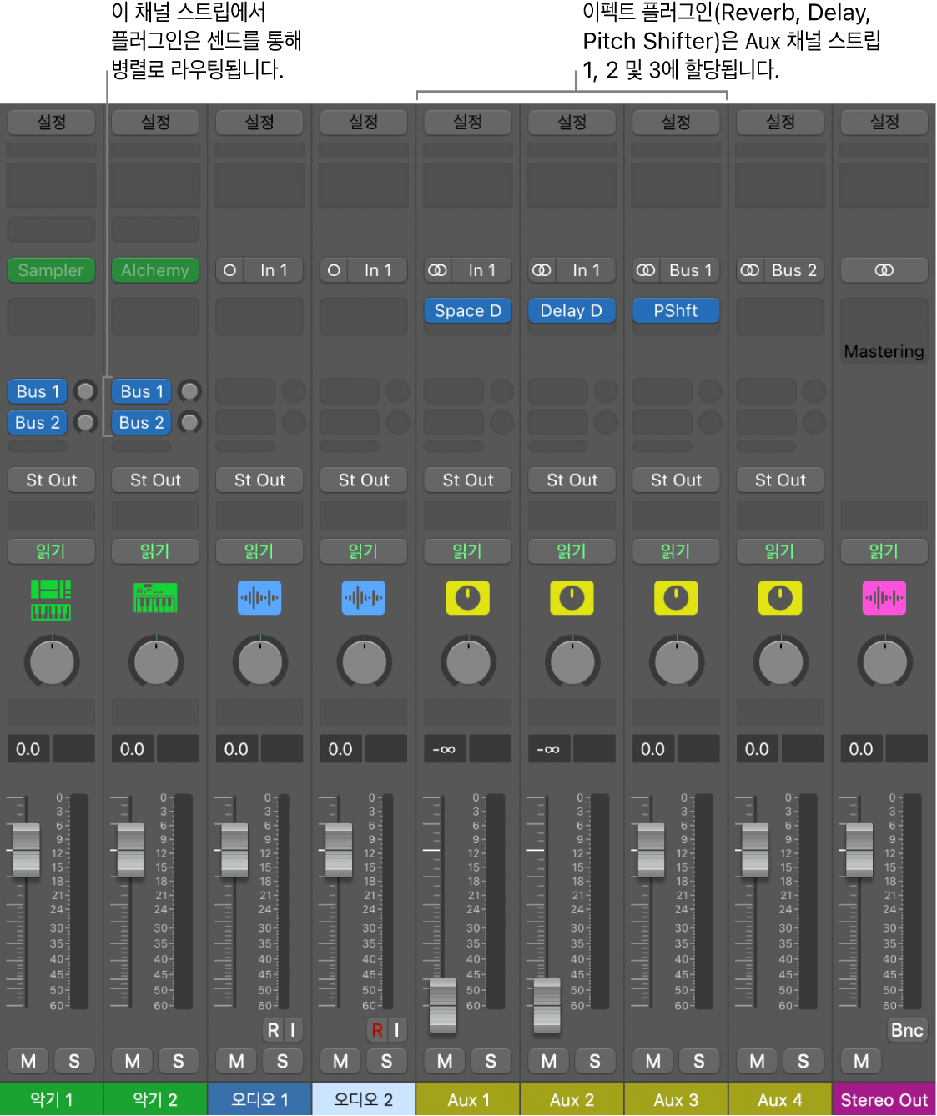Click the Aux 1 volume fader handle
This screenshot has width=937, height=1116.
(x=443, y=1005)
